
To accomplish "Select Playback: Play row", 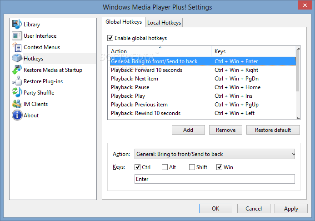I will click(203, 96).
